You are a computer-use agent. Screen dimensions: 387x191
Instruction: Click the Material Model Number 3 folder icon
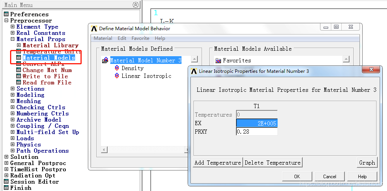click(x=105, y=60)
